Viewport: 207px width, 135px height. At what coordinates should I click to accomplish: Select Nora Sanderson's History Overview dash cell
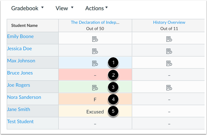point(168,99)
